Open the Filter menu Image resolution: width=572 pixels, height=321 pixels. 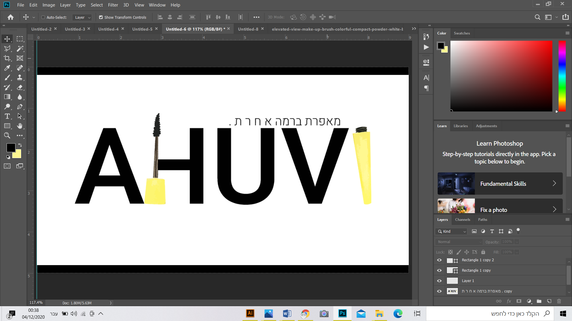pyautogui.click(x=113, y=5)
